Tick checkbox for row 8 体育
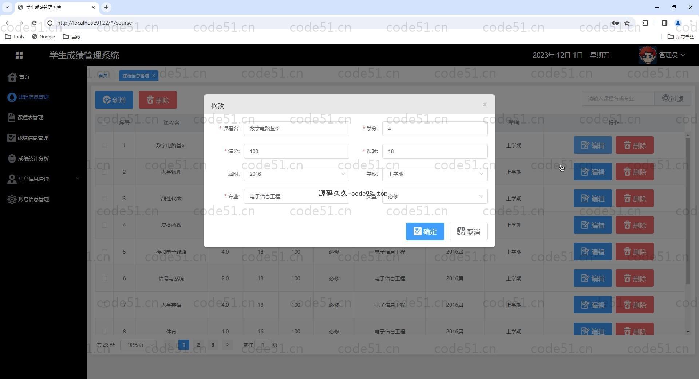The height and width of the screenshot is (379, 699). (x=104, y=332)
